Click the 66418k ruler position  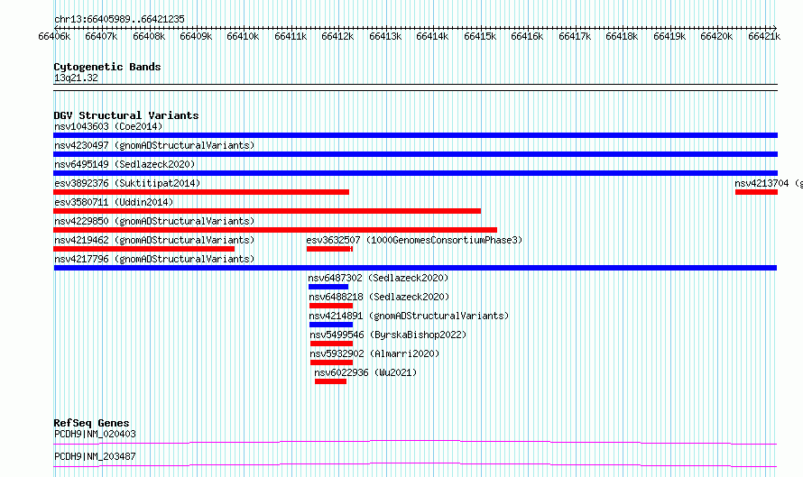[623, 36]
